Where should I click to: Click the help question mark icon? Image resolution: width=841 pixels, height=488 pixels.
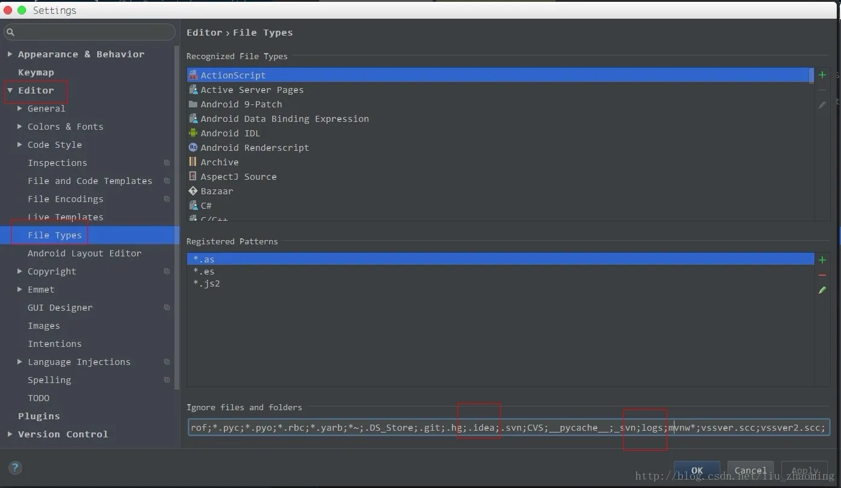[x=15, y=467]
